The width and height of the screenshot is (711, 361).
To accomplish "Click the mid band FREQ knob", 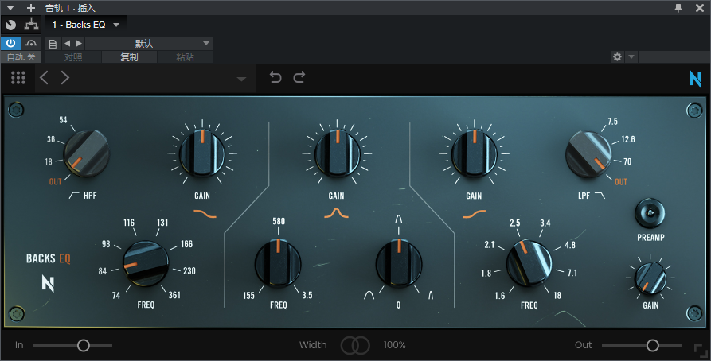I will [x=278, y=264].
